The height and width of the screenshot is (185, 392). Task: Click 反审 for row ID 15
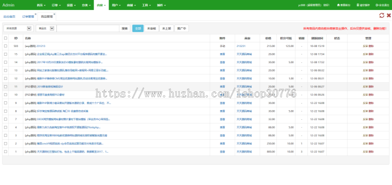point(365,54)
